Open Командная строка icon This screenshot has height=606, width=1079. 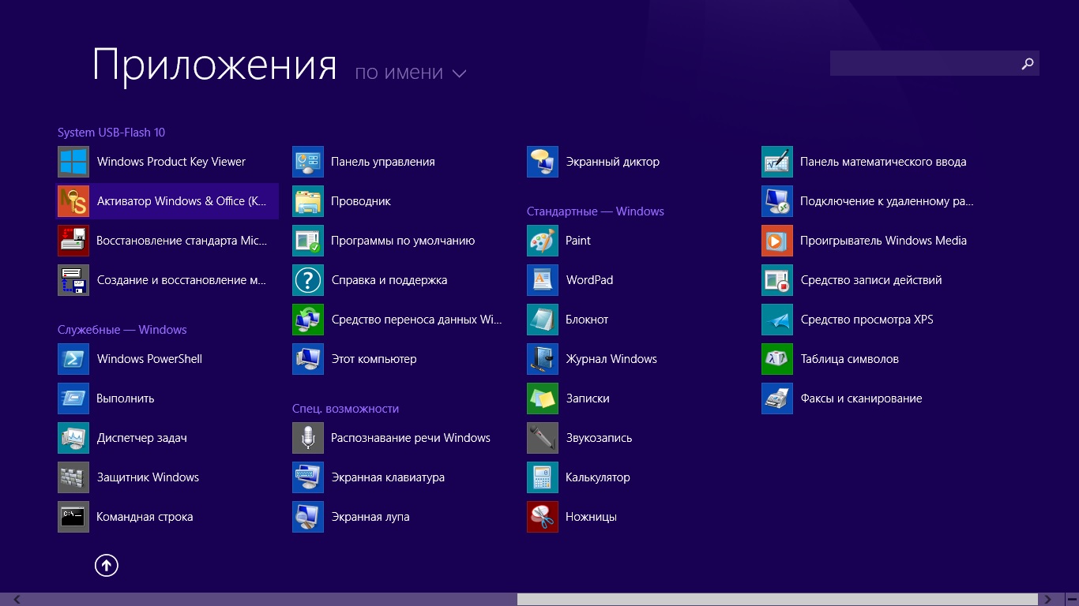point(73,517)
